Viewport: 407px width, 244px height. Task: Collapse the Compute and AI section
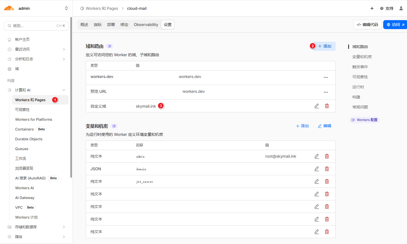64,90
